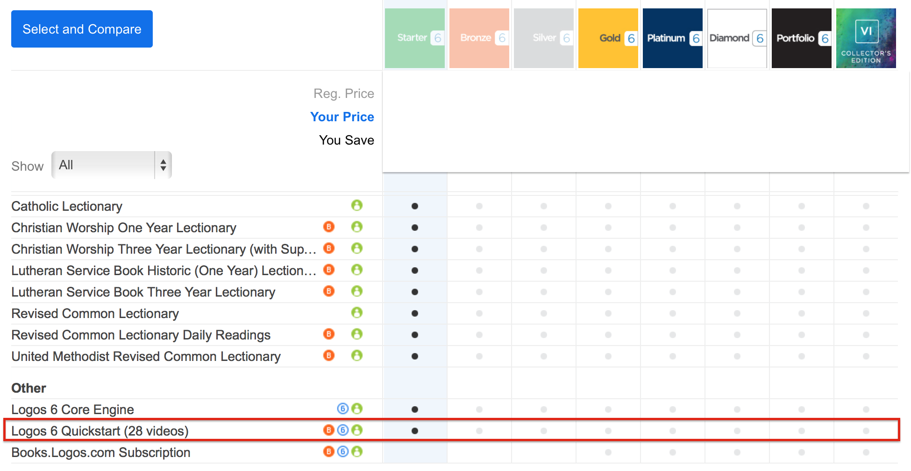Screen dimensions: 911x471
Task: Click the green icon beside Catholic Lectionary
Action: click(357, 205)
